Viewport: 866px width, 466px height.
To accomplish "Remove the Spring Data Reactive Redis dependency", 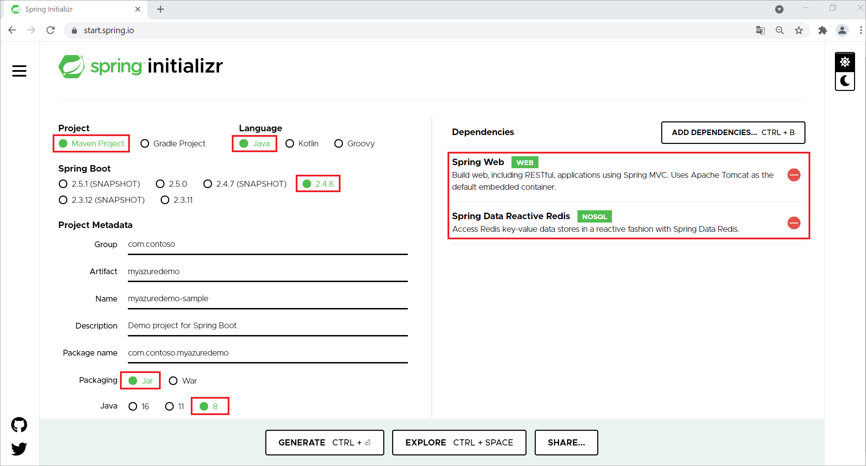I will coord(794,223).
